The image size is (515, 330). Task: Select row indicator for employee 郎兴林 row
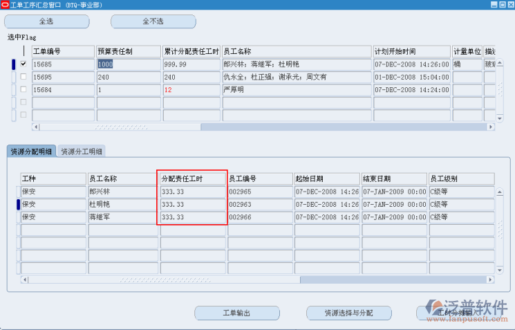click(19, 192)
